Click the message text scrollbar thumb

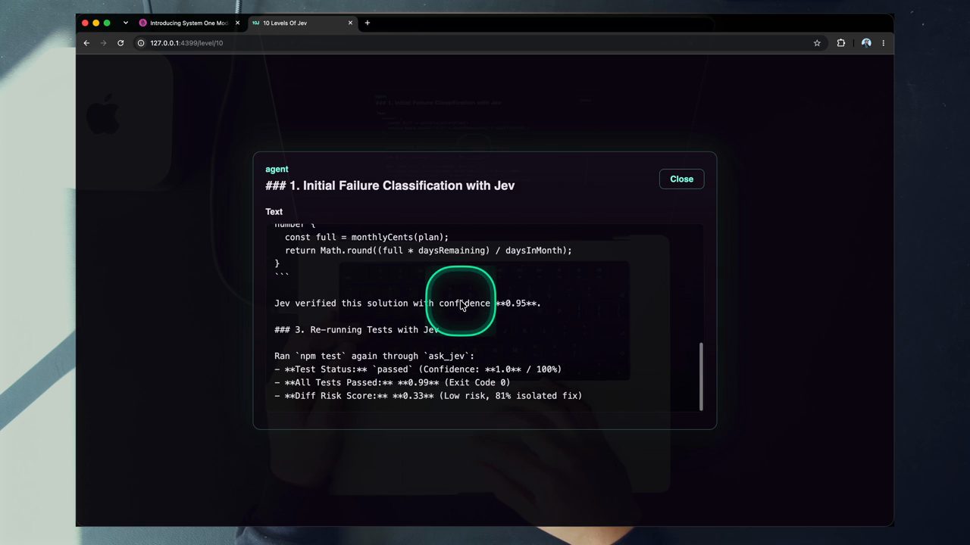[701, 376]
